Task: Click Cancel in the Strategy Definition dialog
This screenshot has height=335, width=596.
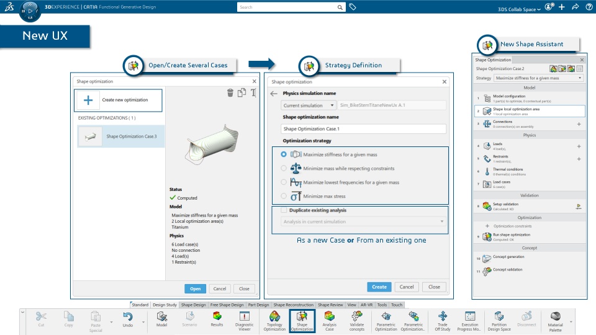Action: (407, 287)
